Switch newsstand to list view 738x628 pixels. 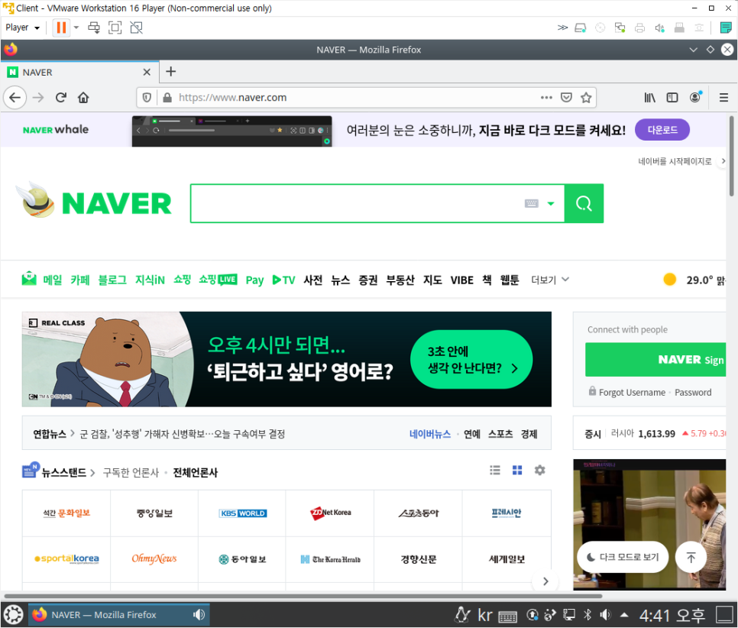(495, 471)
